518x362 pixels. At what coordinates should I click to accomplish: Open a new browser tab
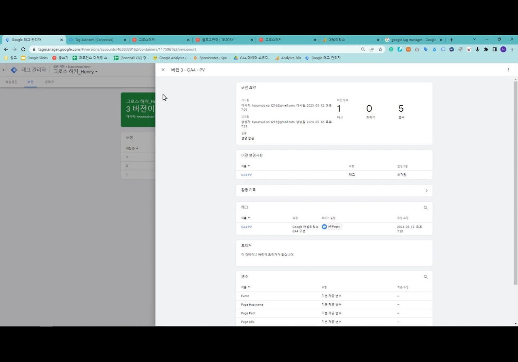pyautogui.click(x=451, y=40)
